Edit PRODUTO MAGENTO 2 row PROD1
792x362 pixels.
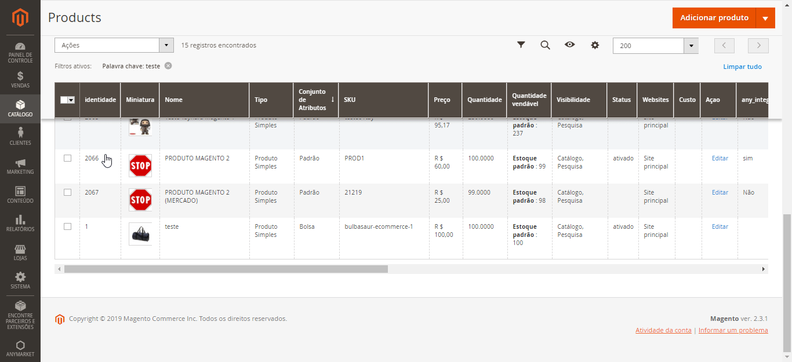[720, 158]
